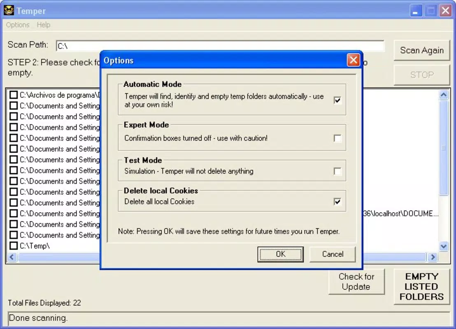This screenshot has width=456, height=329.
Task: Close the Temper main window
Action: [445, 11]
